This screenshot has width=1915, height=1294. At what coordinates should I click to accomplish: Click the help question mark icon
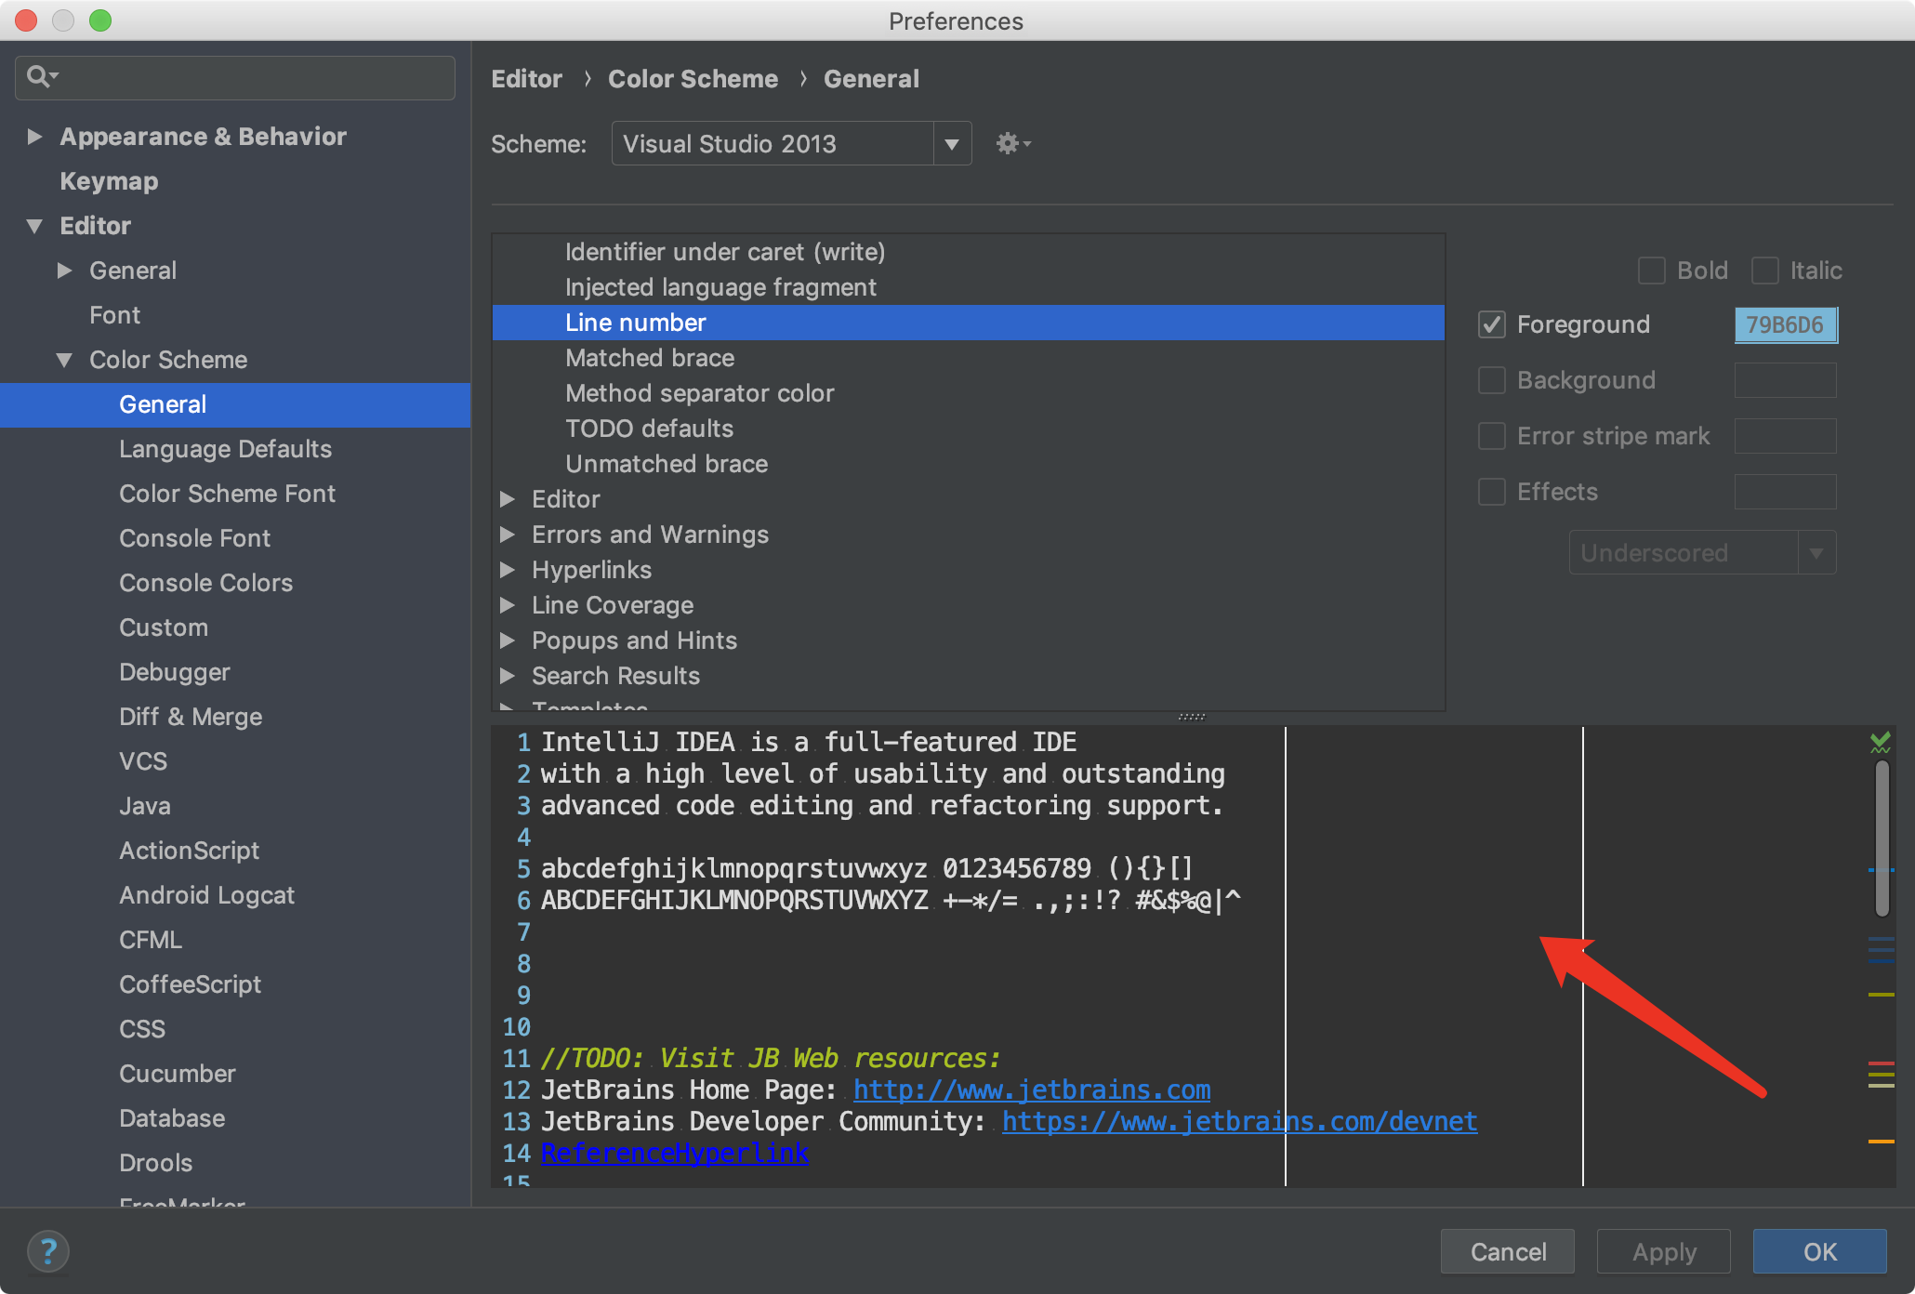pyautogui.click(x=48, y=1250)
